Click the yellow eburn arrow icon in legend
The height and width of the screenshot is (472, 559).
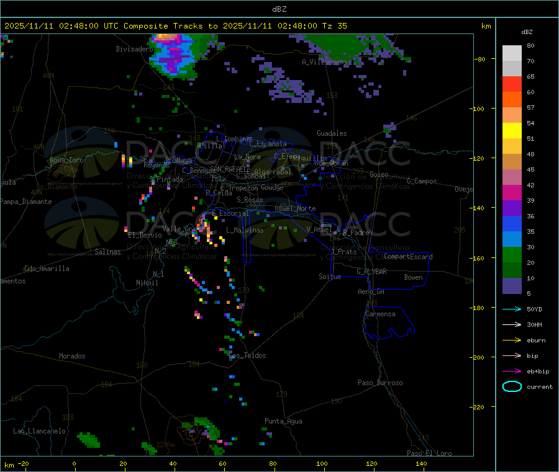(512, 341)
